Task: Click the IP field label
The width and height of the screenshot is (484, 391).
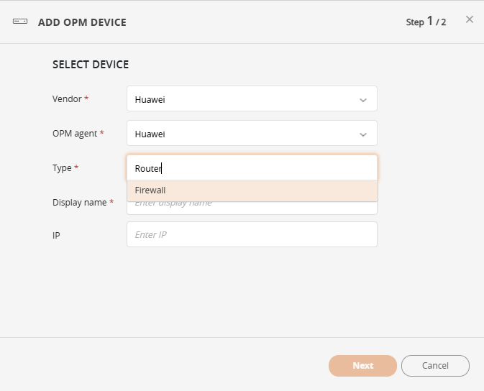Action: coord(57,234)
